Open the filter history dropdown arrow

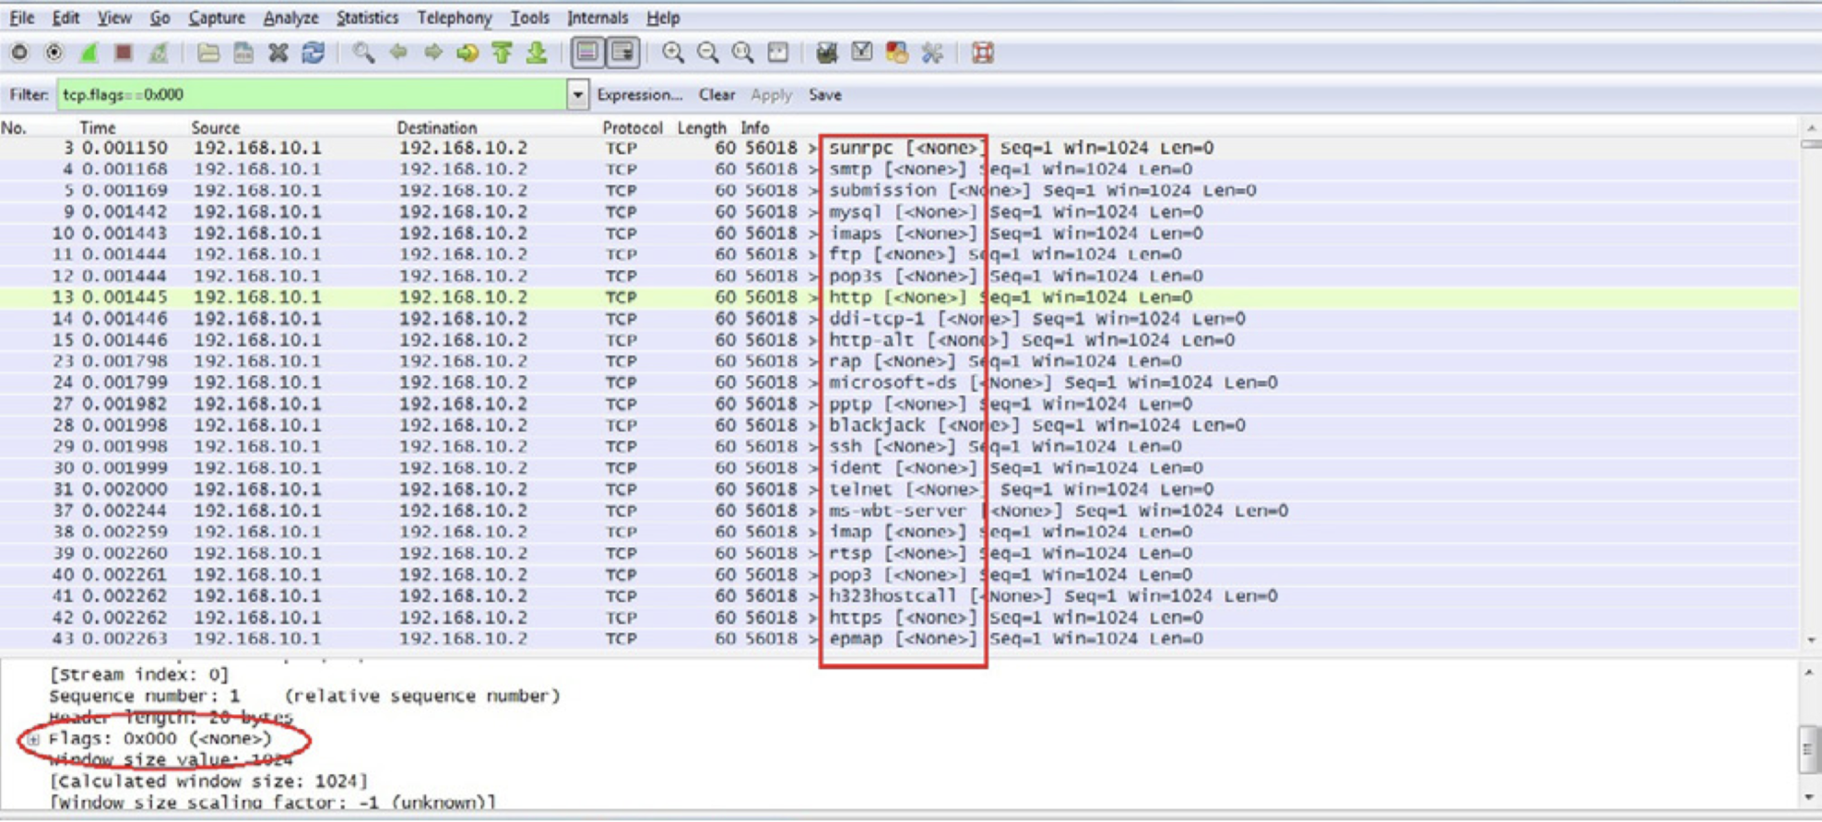tap(577, 94)
